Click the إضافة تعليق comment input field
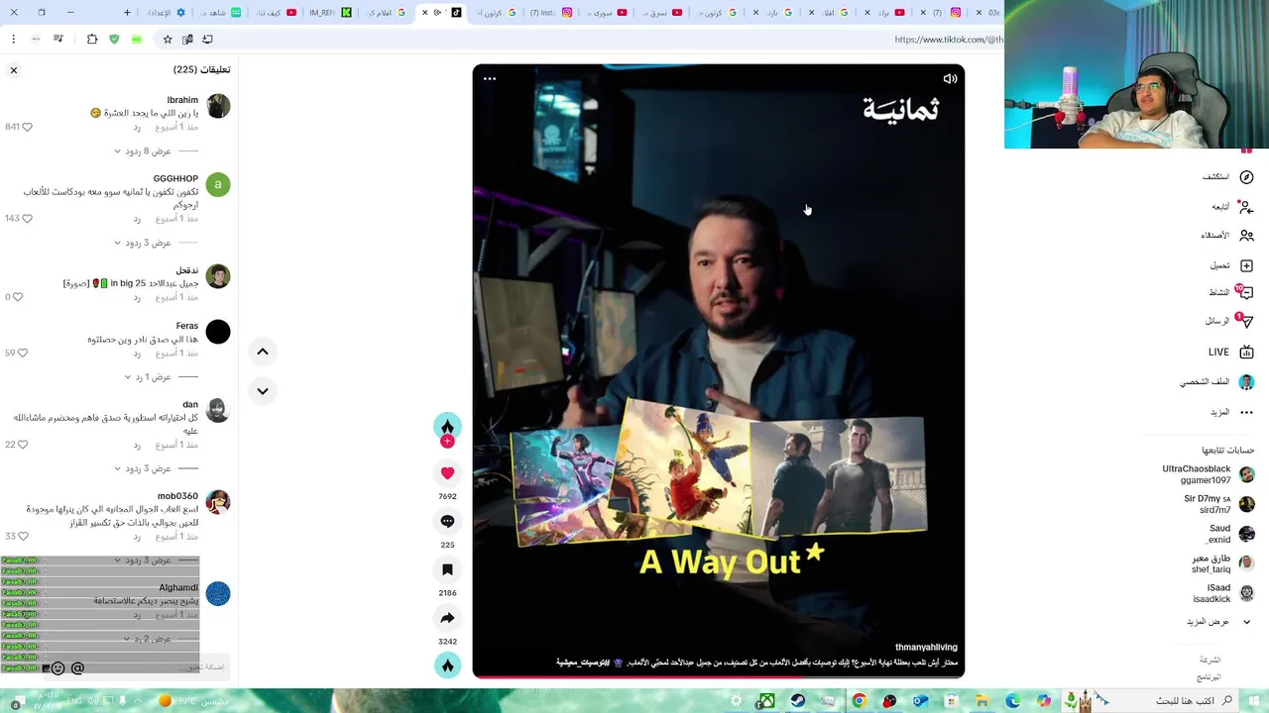Viewport: 1269px width, 713px height. click(139, 667)
